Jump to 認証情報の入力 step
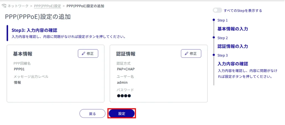Image resolution: width=285 pixels, height=125 pixels. (232, 46)
